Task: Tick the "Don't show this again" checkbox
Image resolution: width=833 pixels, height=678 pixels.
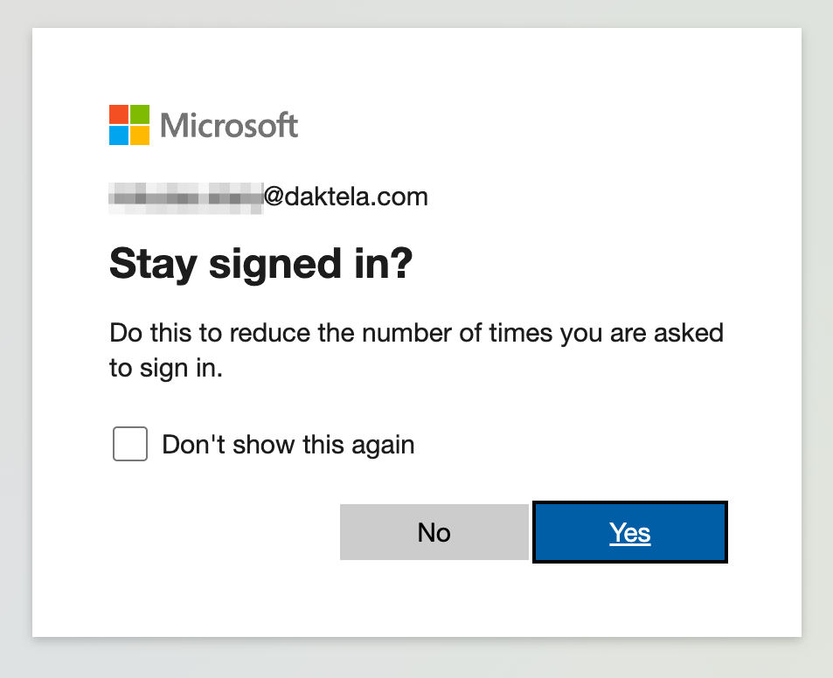Action: [130, 444]
